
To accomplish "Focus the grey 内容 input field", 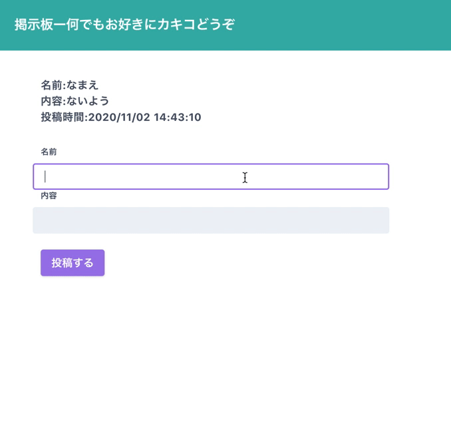I will [211, 220].
